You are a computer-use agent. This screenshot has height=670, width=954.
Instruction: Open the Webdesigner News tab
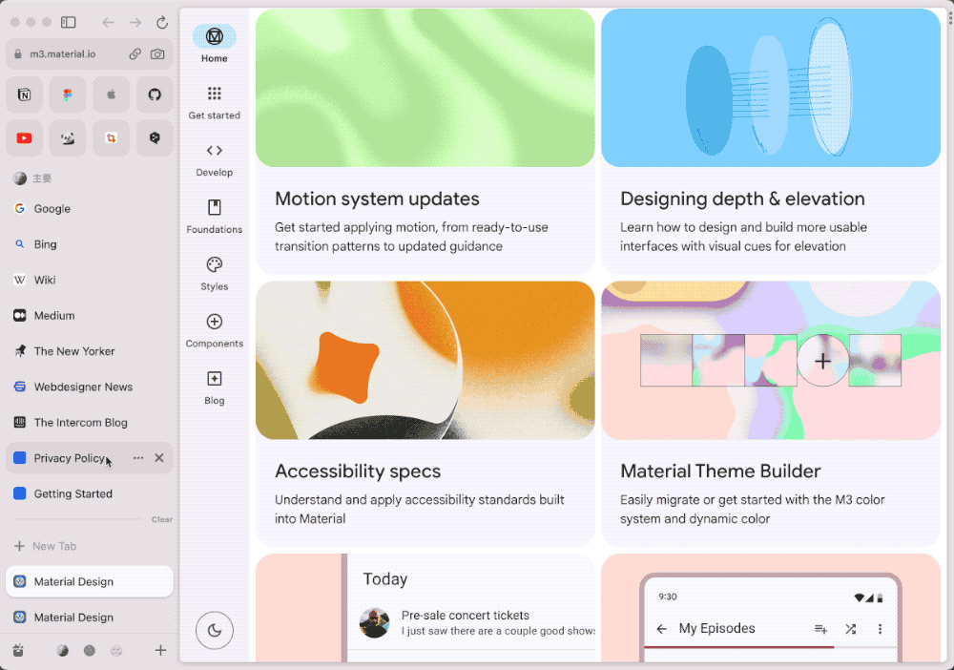point(90,387)
